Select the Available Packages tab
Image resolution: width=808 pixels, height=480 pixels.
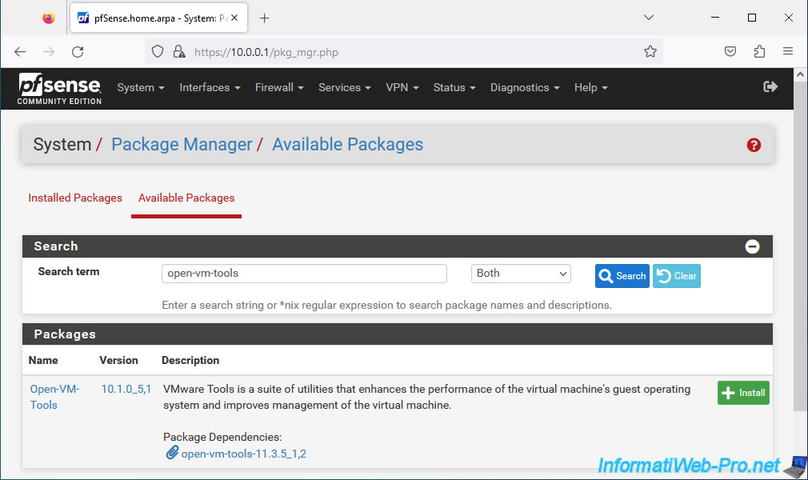186,198
